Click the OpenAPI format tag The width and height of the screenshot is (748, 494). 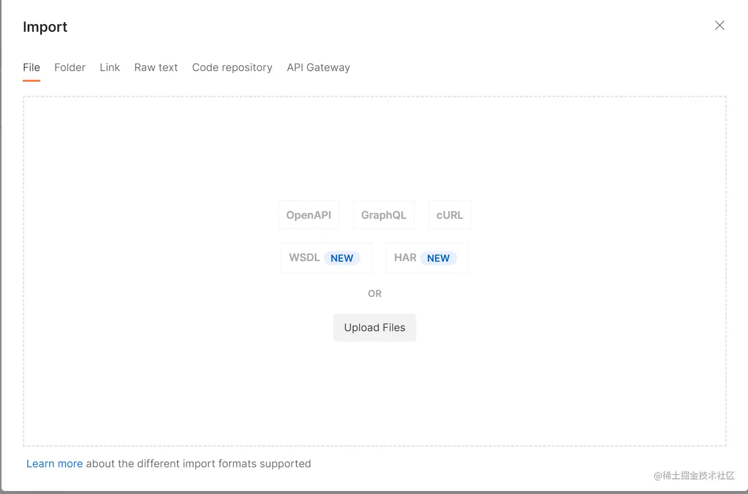pos(308,215)
